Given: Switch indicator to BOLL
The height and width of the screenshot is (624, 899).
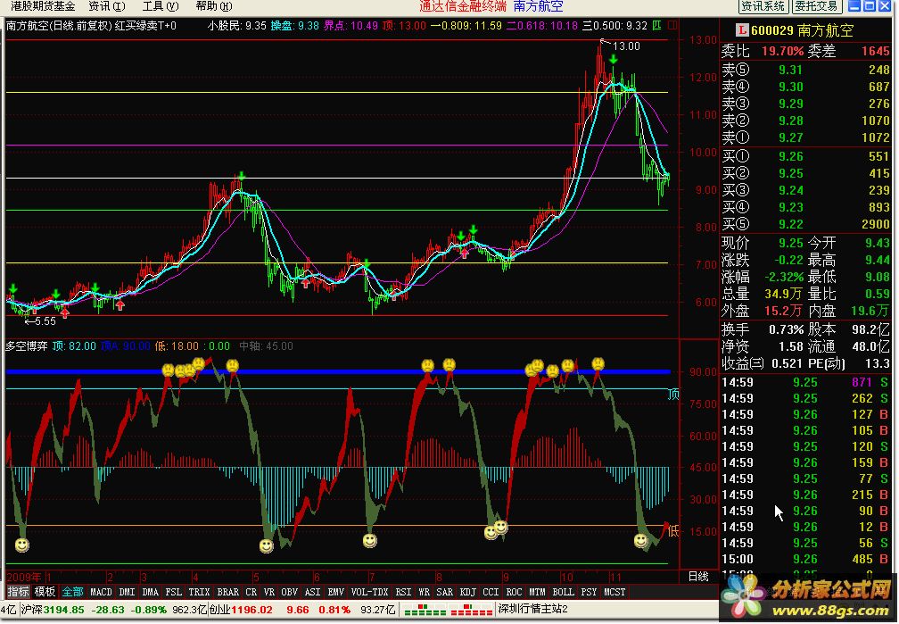Looking at the screenshot, I should pos(563,592).
